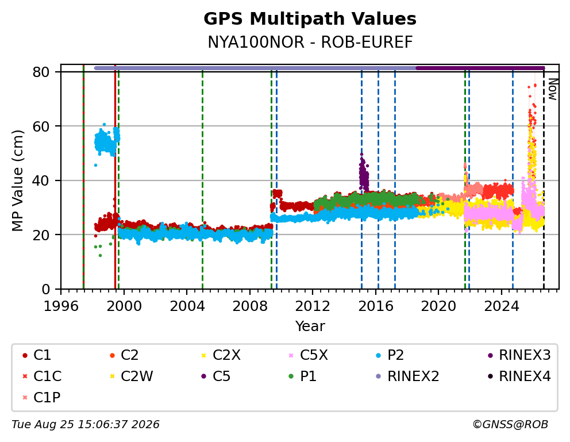Click the solid red vertical line near 1999
The width and height of the screenshot is (570, 442).
click(x=115, y=176)
